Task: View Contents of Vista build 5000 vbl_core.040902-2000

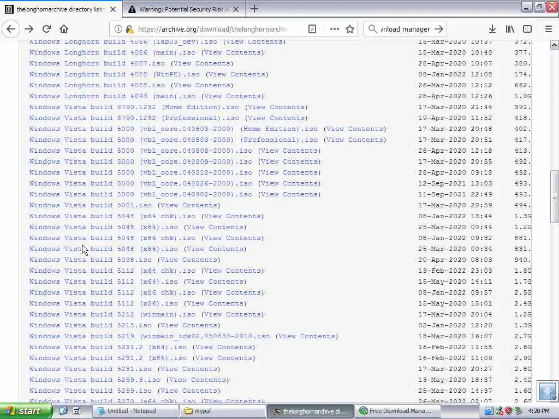Action: coord(289,195)
